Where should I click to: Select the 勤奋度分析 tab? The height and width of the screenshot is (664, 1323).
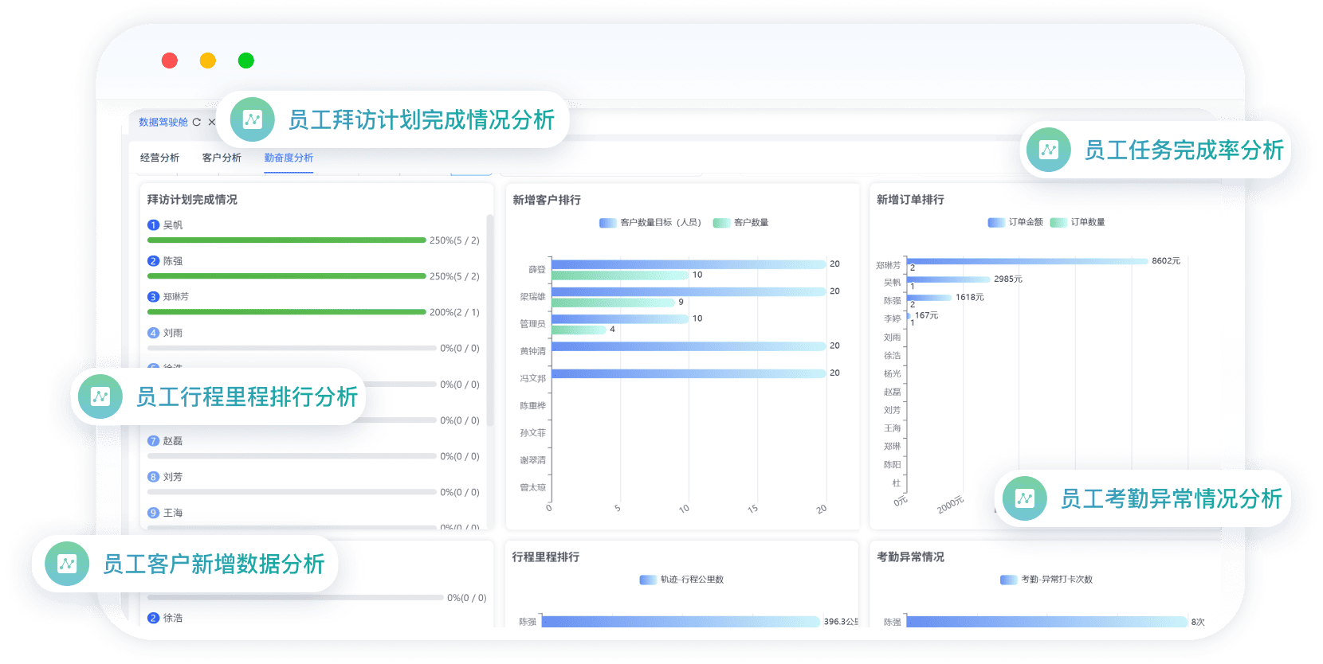(x=289, y=158)
